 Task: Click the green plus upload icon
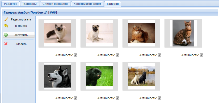coord(6,35)
